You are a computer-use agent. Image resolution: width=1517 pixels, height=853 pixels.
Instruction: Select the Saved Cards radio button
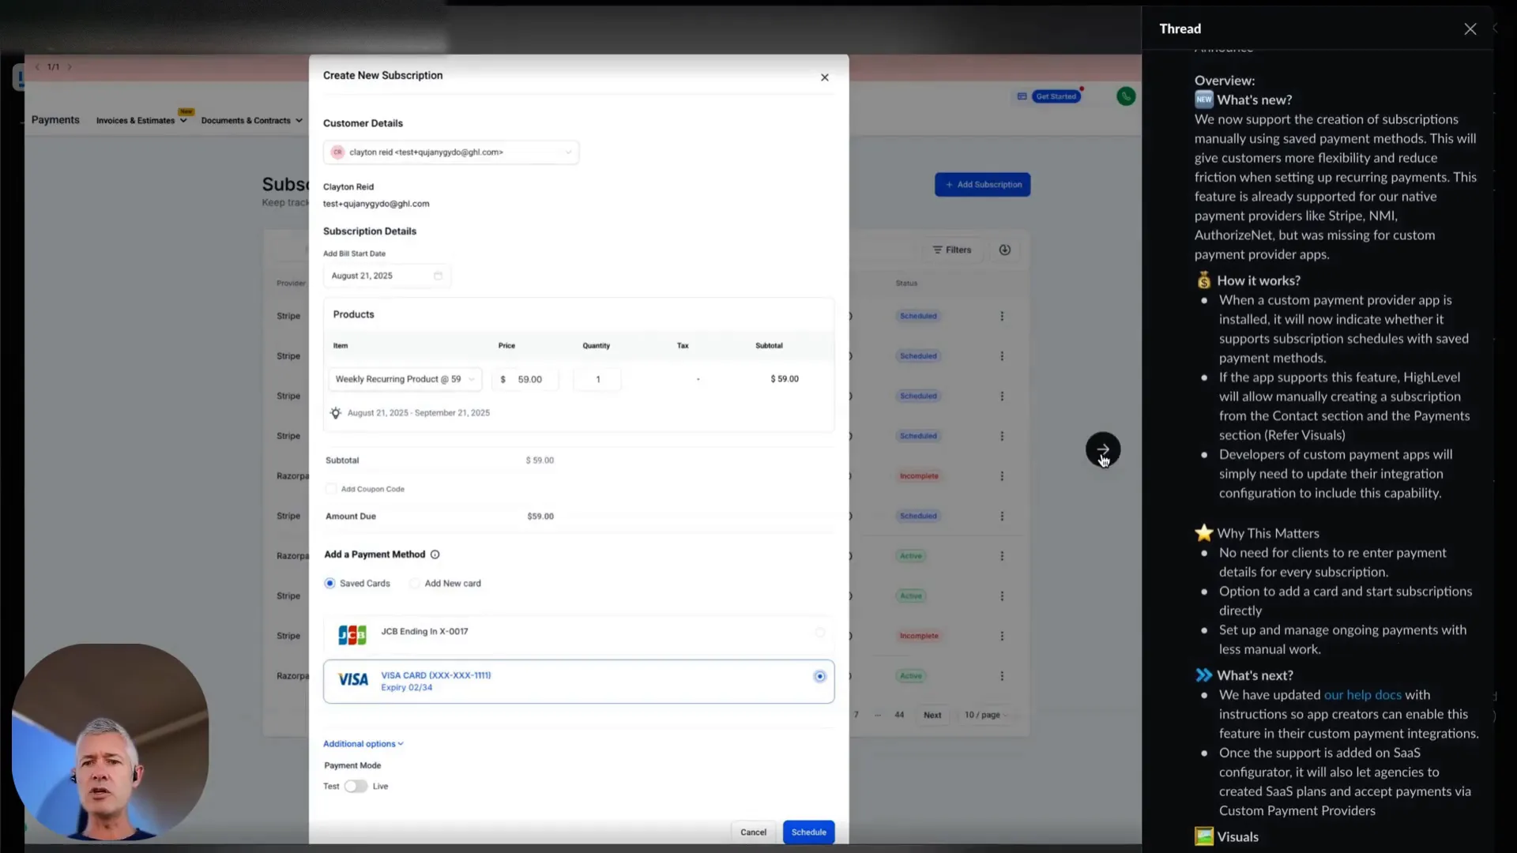click(x=329, y=584)
